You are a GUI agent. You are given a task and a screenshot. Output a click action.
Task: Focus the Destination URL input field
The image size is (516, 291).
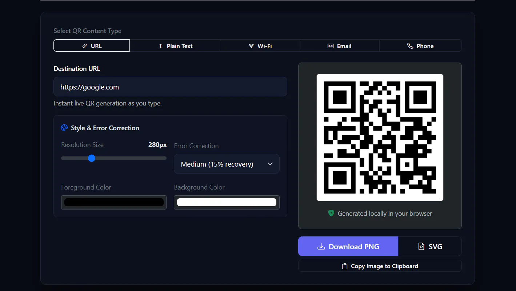[x=170, y=87]
